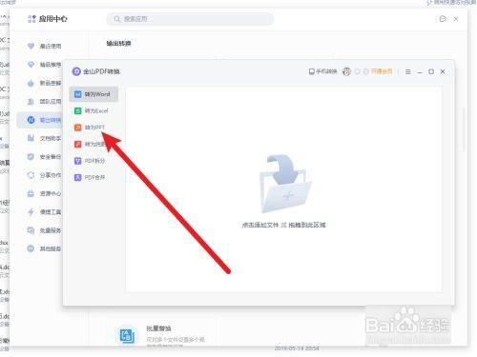The height and width of the screenshot is (357, 477).
Task: Open the PDF合并 (merge) option
Action: click(x=93, y=177)
